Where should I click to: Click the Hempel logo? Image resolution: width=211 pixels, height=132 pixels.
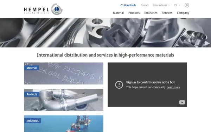click(43, 9)
